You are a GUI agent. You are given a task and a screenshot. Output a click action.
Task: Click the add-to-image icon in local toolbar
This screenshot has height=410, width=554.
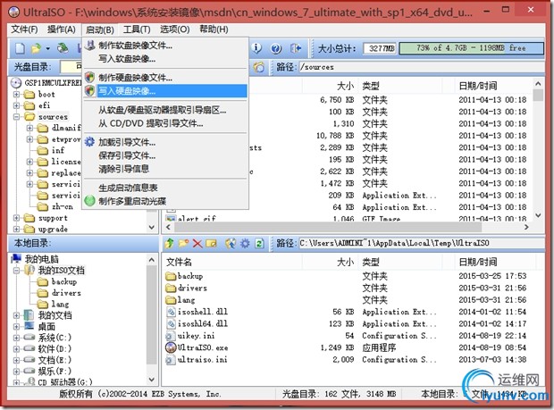(231, 243)
